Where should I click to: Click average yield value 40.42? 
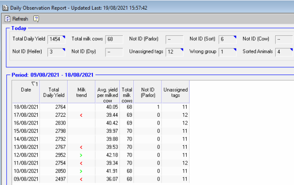tap(112, 123)
